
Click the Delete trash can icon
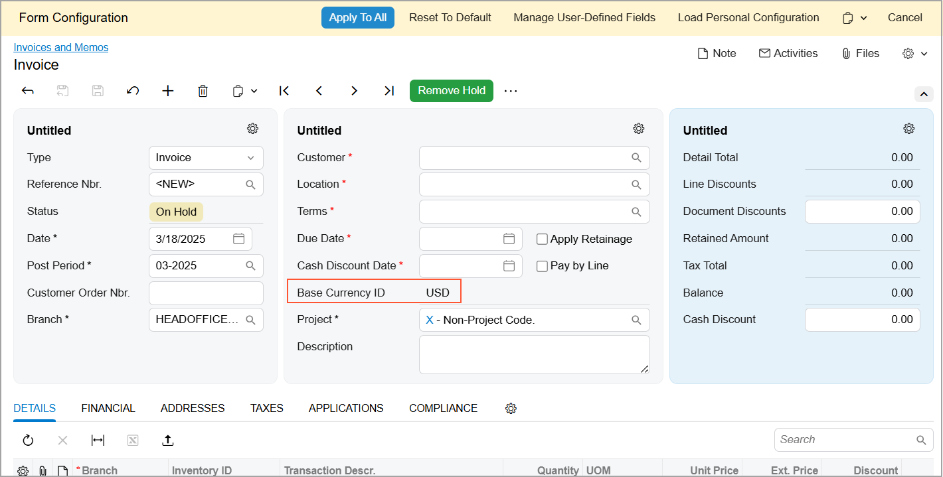pyautogui.click(x=203, y=91)
